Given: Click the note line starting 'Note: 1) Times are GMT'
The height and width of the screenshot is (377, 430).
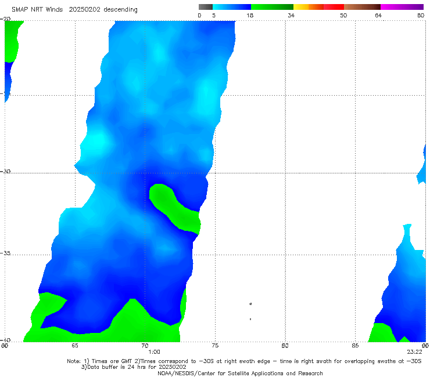Looking at the screenshot, I should coord(244,361).
